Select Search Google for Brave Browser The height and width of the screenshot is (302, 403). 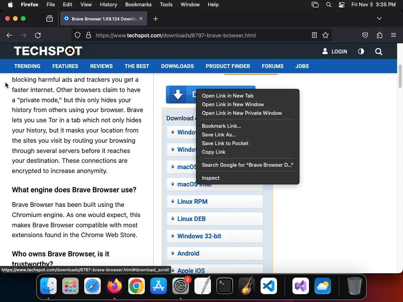point(247,165)
